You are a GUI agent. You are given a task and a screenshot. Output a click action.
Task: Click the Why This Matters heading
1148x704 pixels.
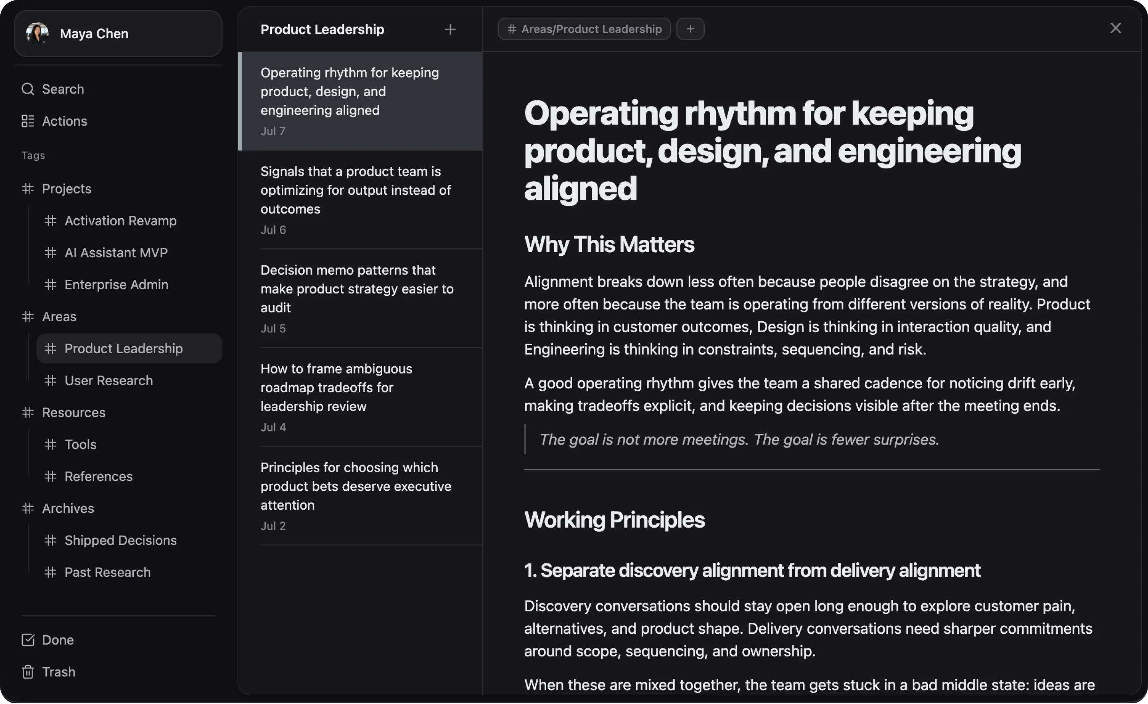pyautogui.click(x=609, y=245)
